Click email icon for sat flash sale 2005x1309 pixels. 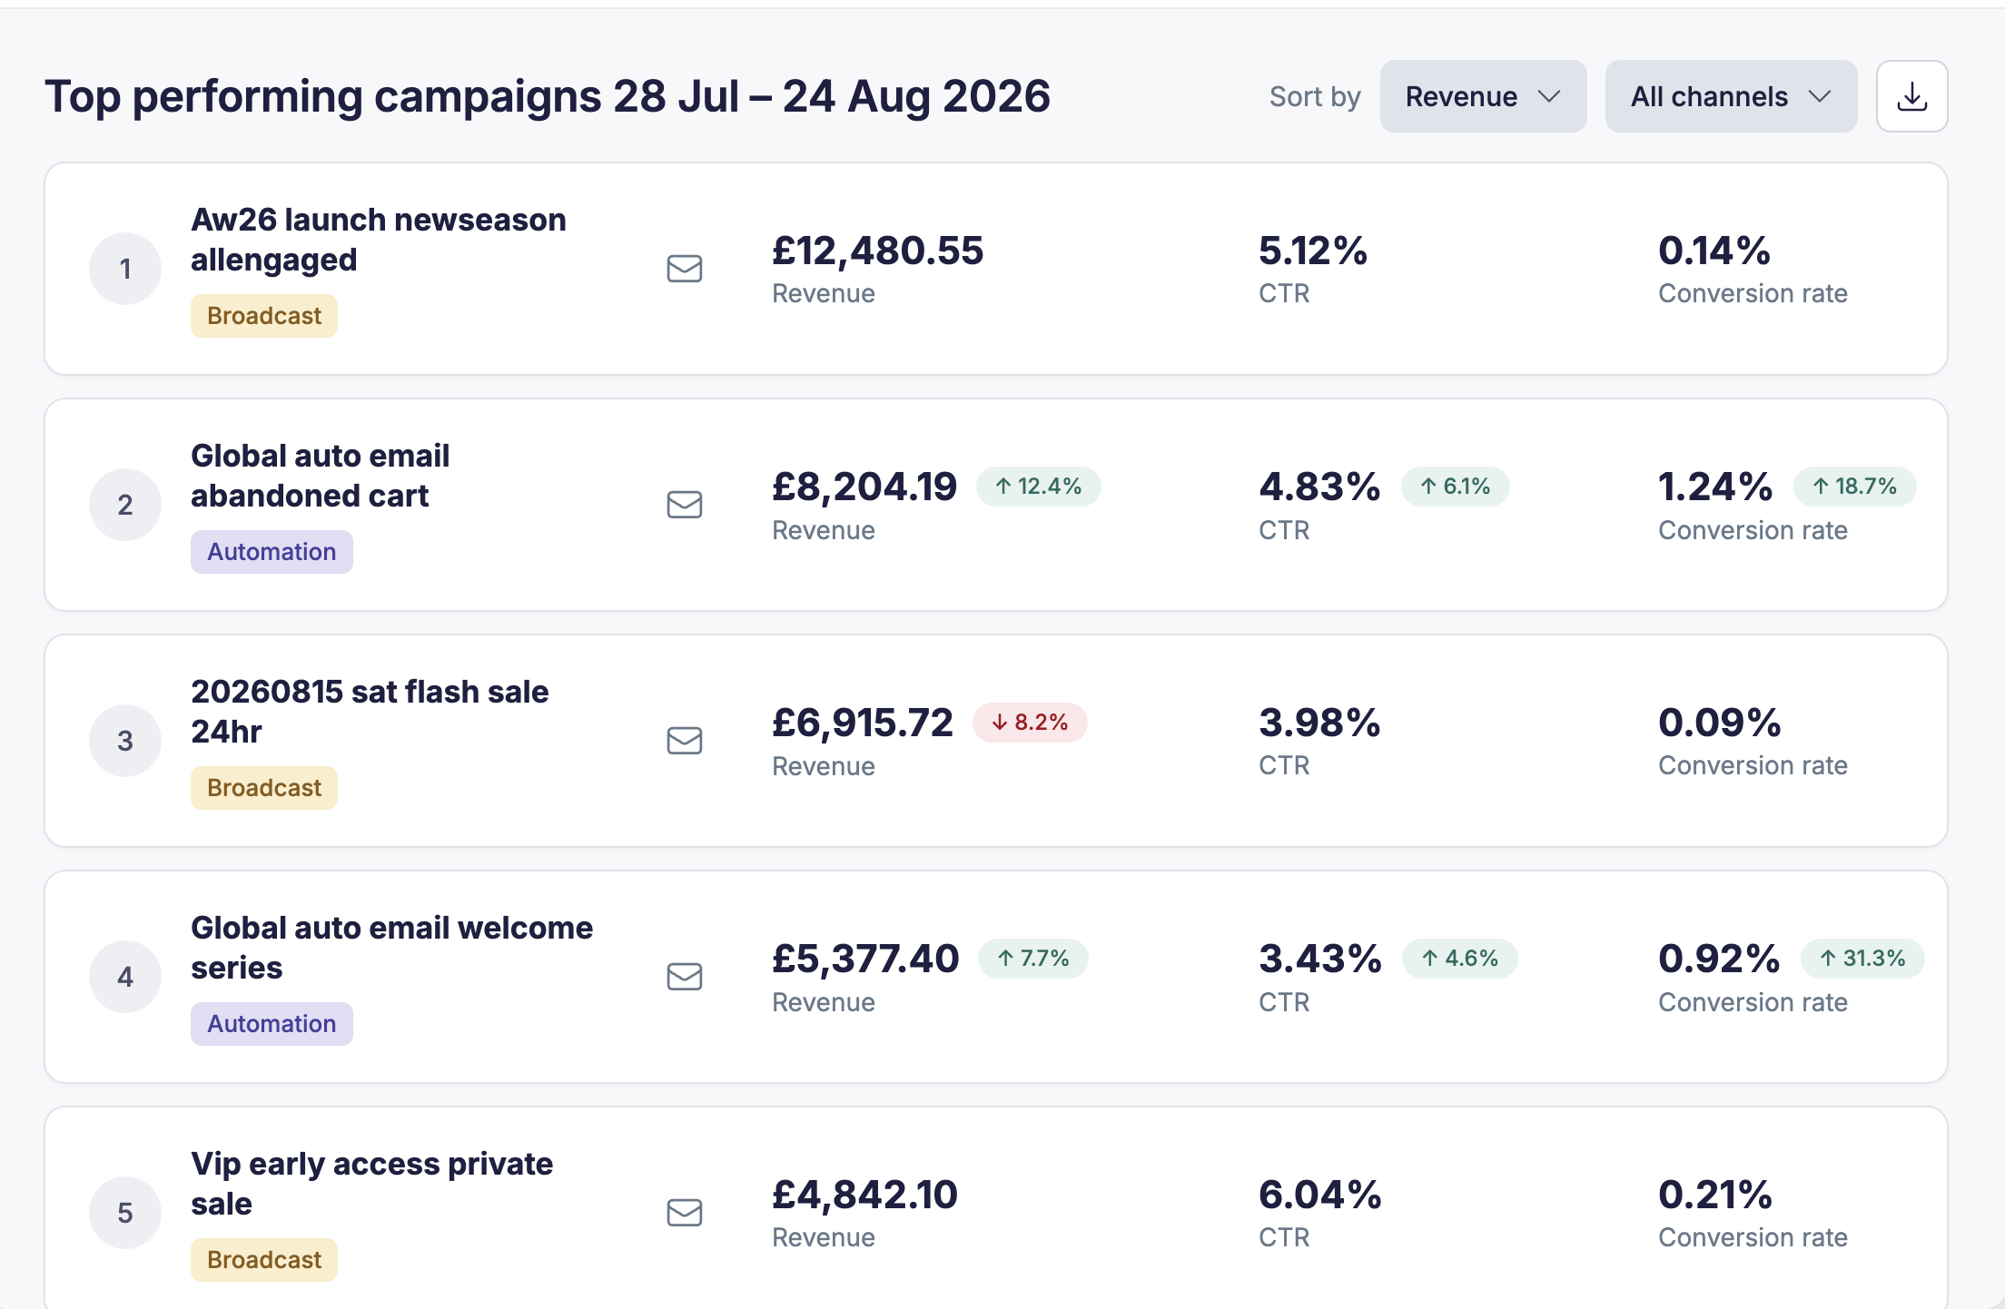coord(685,741)
